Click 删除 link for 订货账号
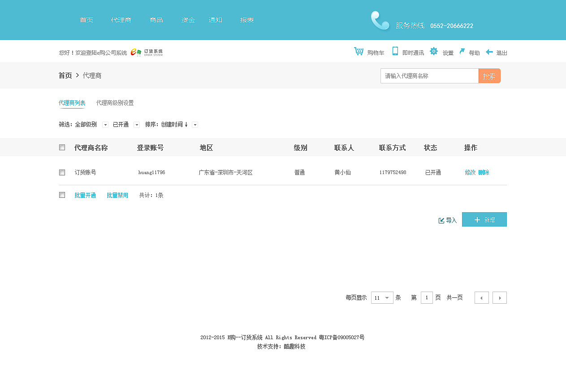 click(484, 173)
